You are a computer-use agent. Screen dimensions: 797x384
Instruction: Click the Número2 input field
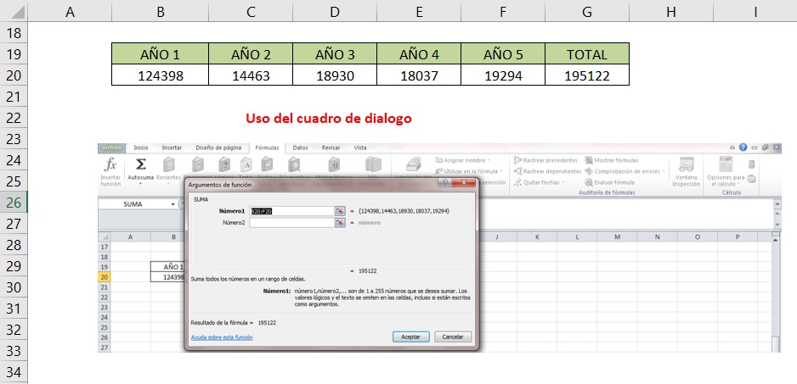tap(291, 222)
